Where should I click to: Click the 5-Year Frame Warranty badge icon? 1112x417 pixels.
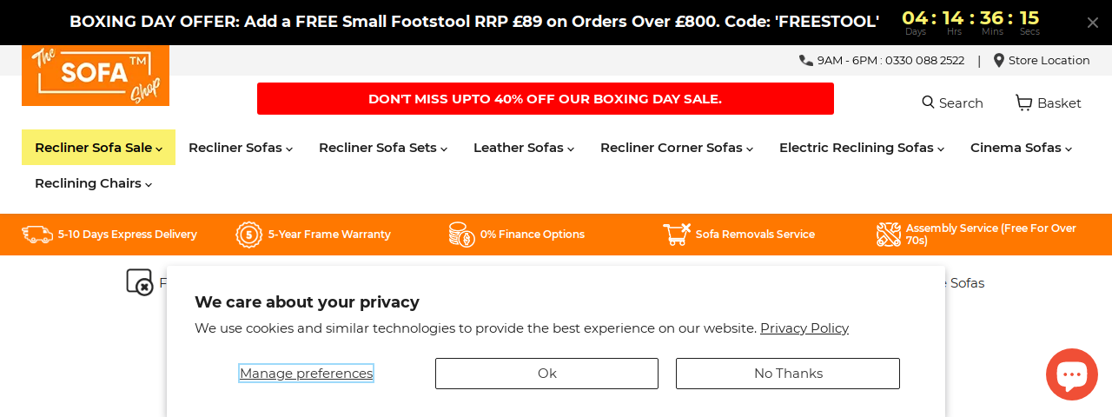click(248, 235)
